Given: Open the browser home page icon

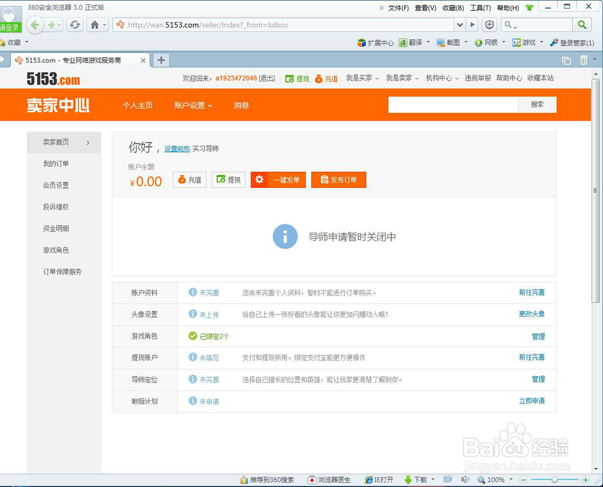Looking at the screenshot, I should (95, 25).
